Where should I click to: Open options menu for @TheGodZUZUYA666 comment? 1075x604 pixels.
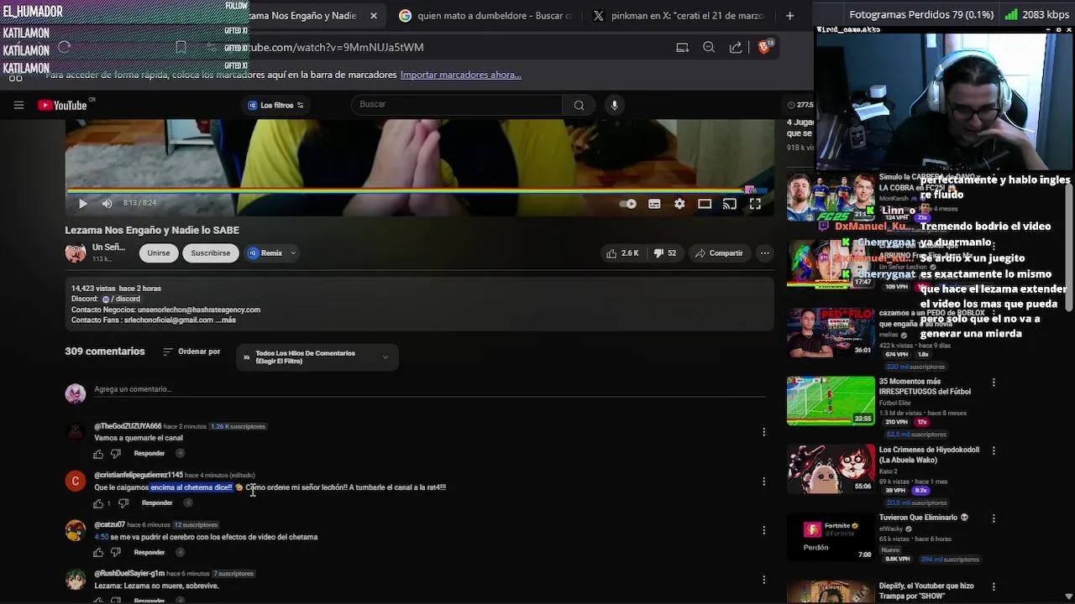coord(763,432)
